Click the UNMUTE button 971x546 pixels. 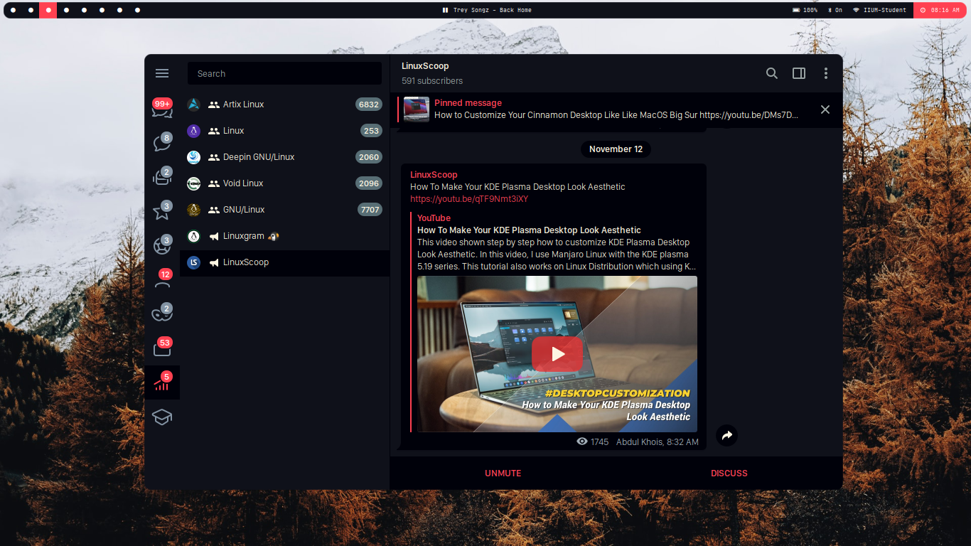coord(503,473)
